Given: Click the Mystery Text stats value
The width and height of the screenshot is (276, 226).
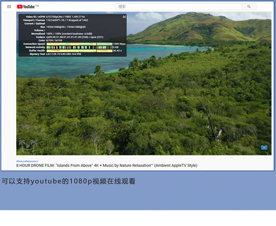Looking at the screenshot, I should [64, 54].
